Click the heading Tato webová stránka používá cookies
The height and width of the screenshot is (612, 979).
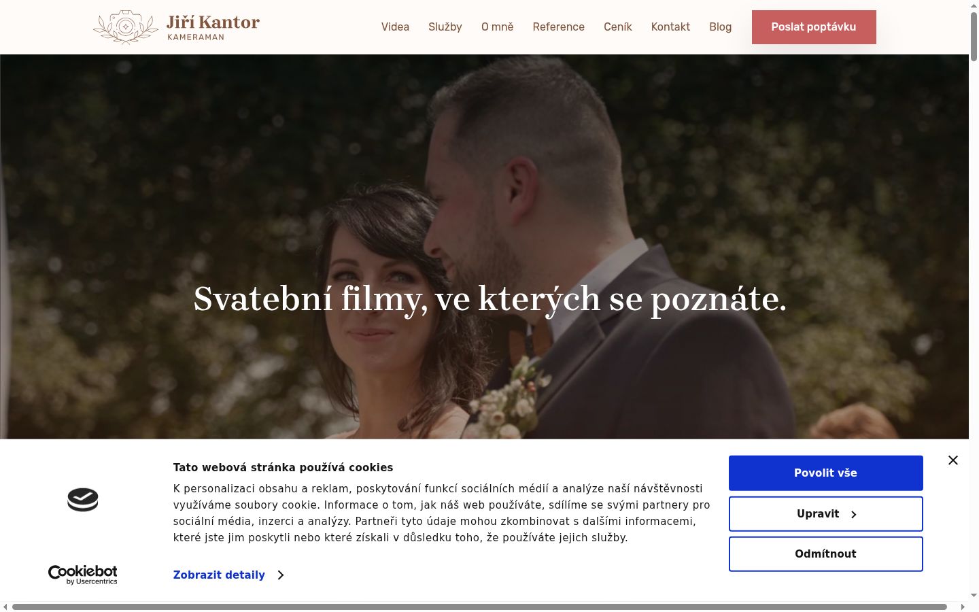(x=283, y=468)
